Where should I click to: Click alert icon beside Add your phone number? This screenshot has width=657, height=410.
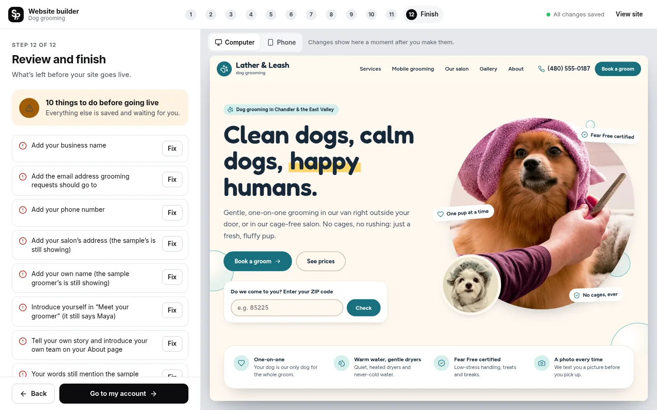[x=23, y=210]
